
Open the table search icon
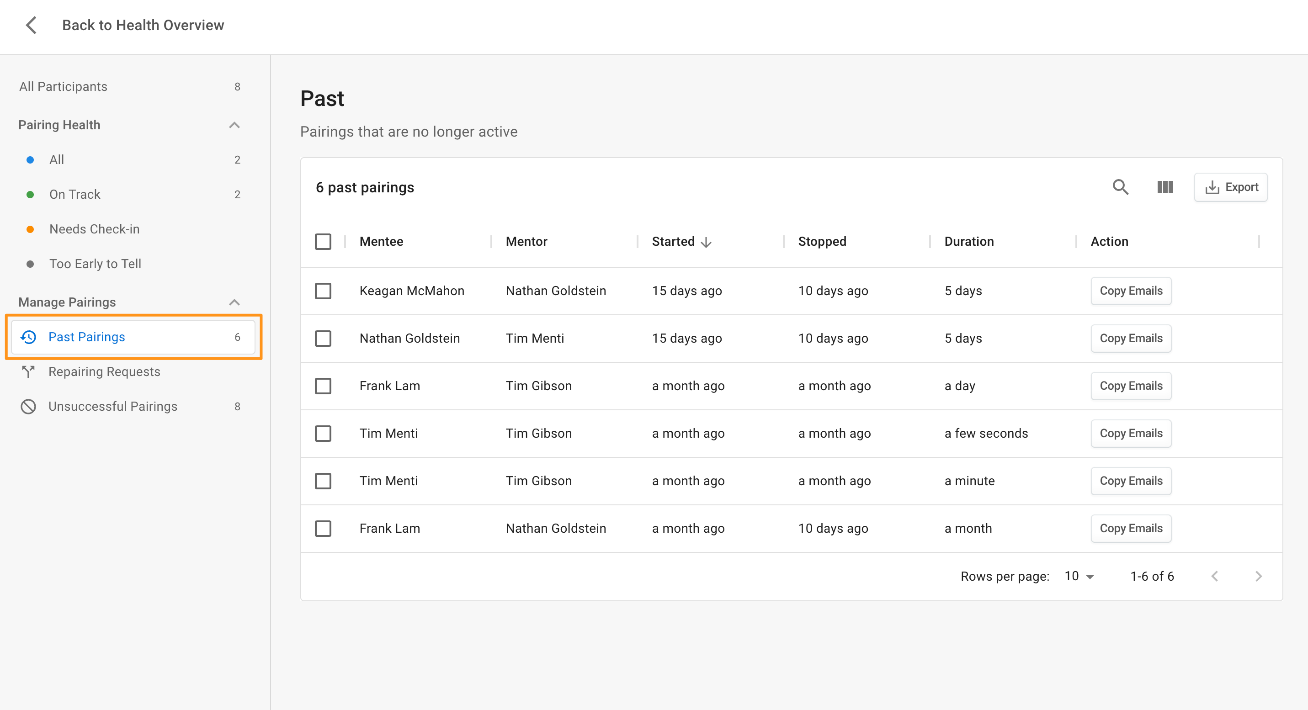tap(1120, 187)
